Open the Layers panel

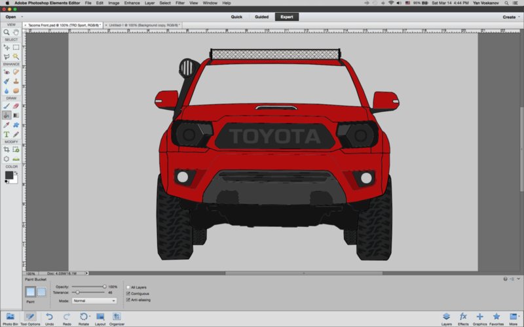pos(447,319)
